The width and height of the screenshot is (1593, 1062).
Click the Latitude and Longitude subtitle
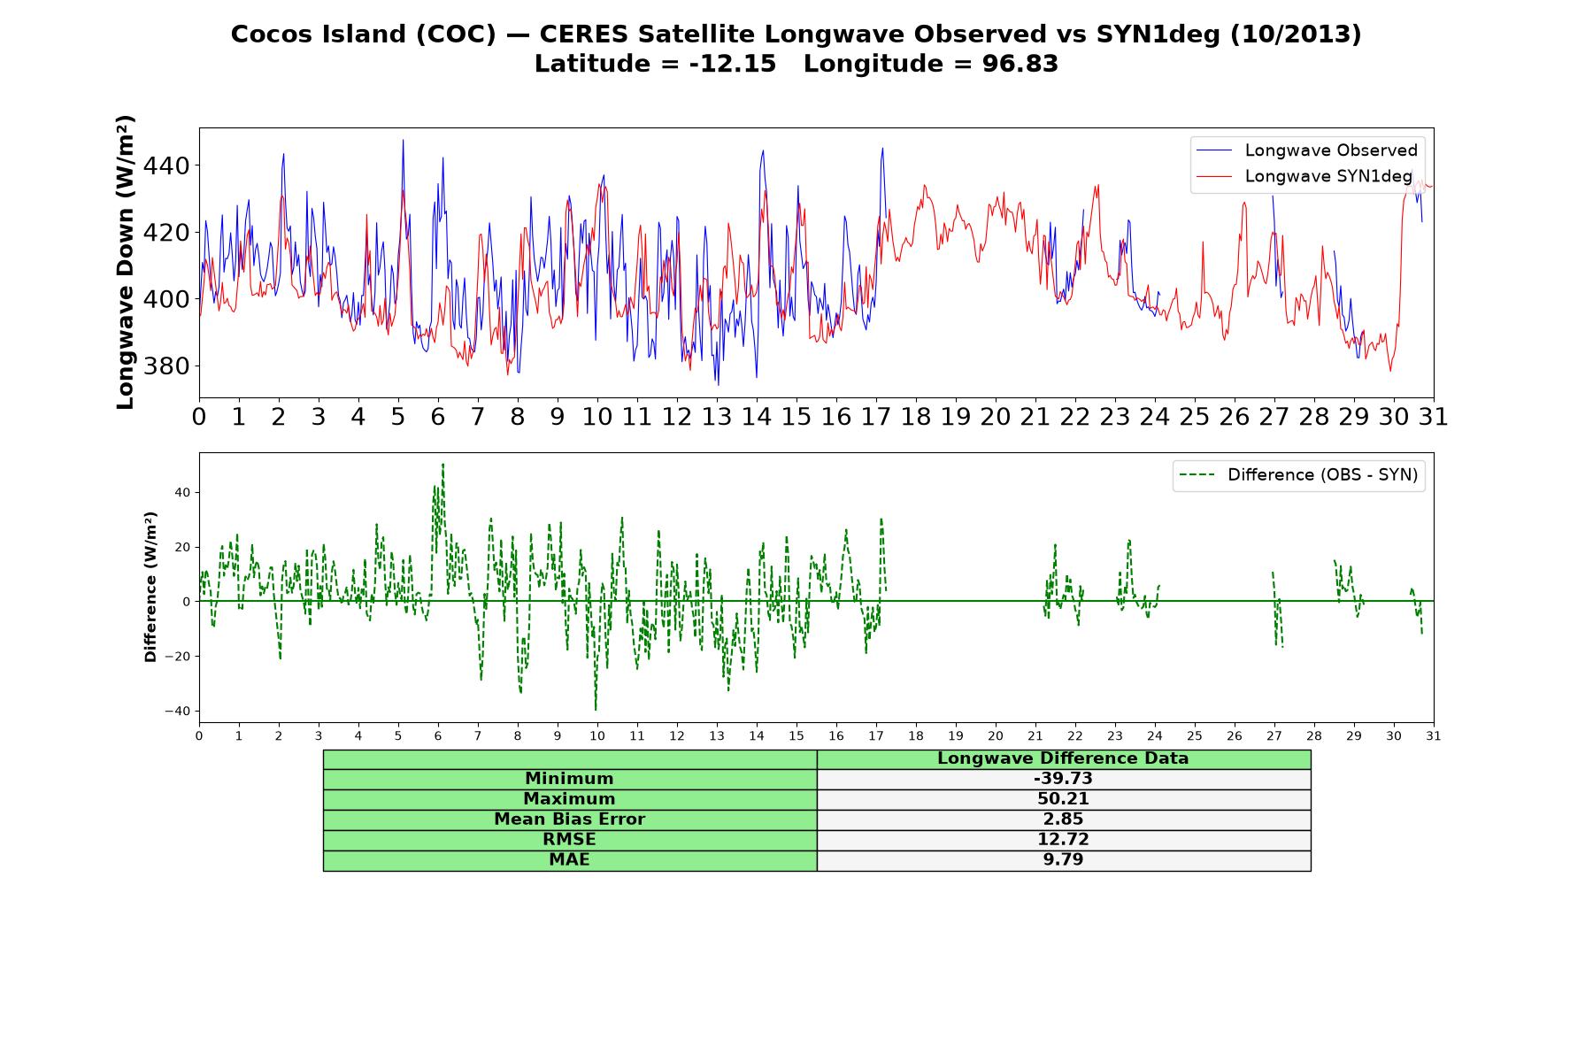(x=796, y=64)
